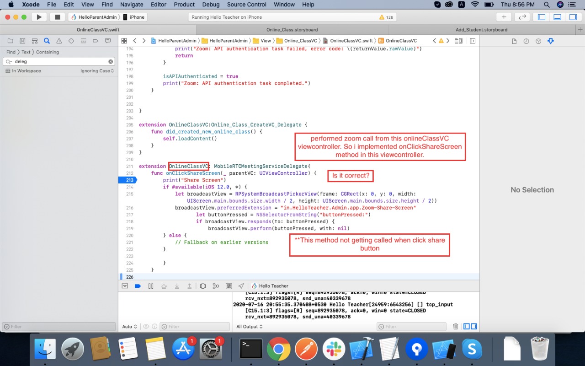Toggle the Navigator panel visibility

[x=542, y=17]
